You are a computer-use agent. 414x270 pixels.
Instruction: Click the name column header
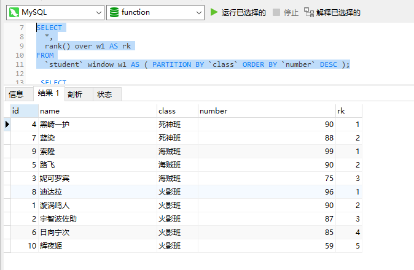click(x=98, y=111)
